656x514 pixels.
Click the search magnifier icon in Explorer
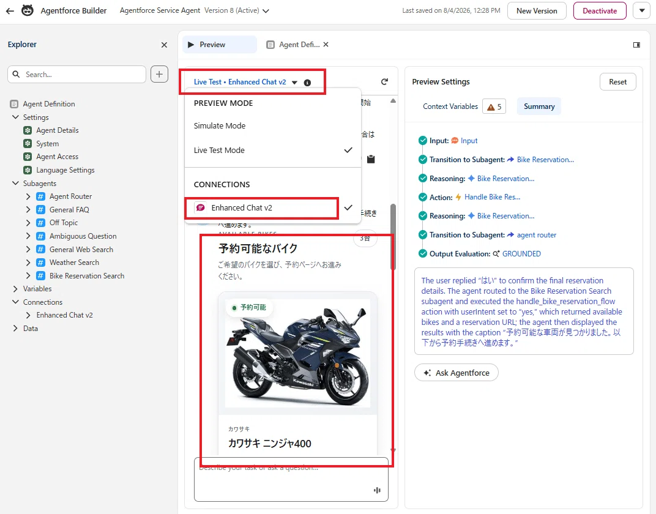point(17,74)
